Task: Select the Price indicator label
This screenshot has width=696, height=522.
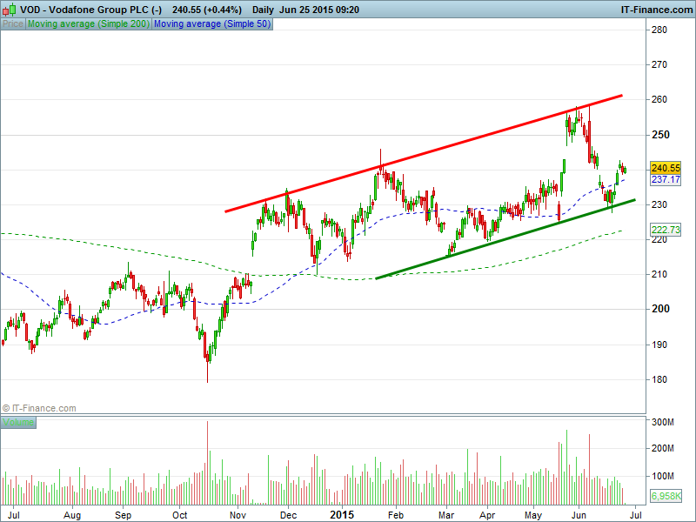Action: tap(13, 24)
